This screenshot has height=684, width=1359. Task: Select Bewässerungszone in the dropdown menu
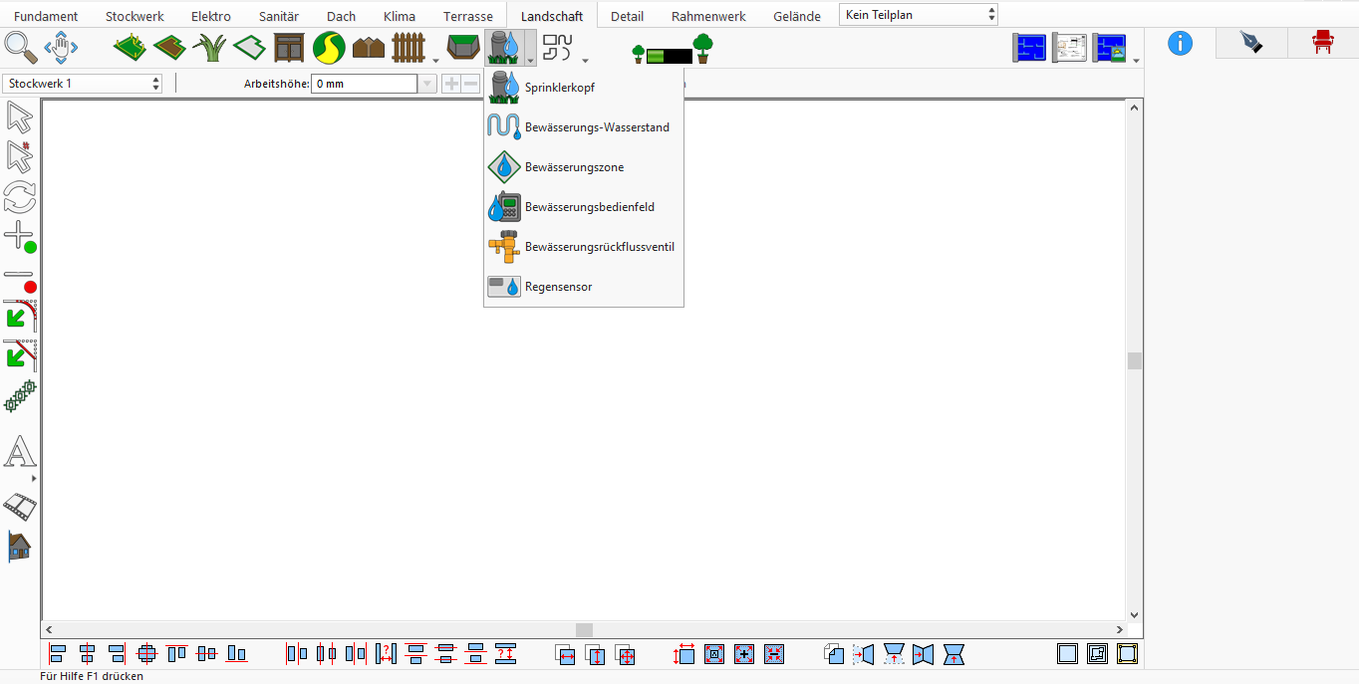tap(584, 167)
